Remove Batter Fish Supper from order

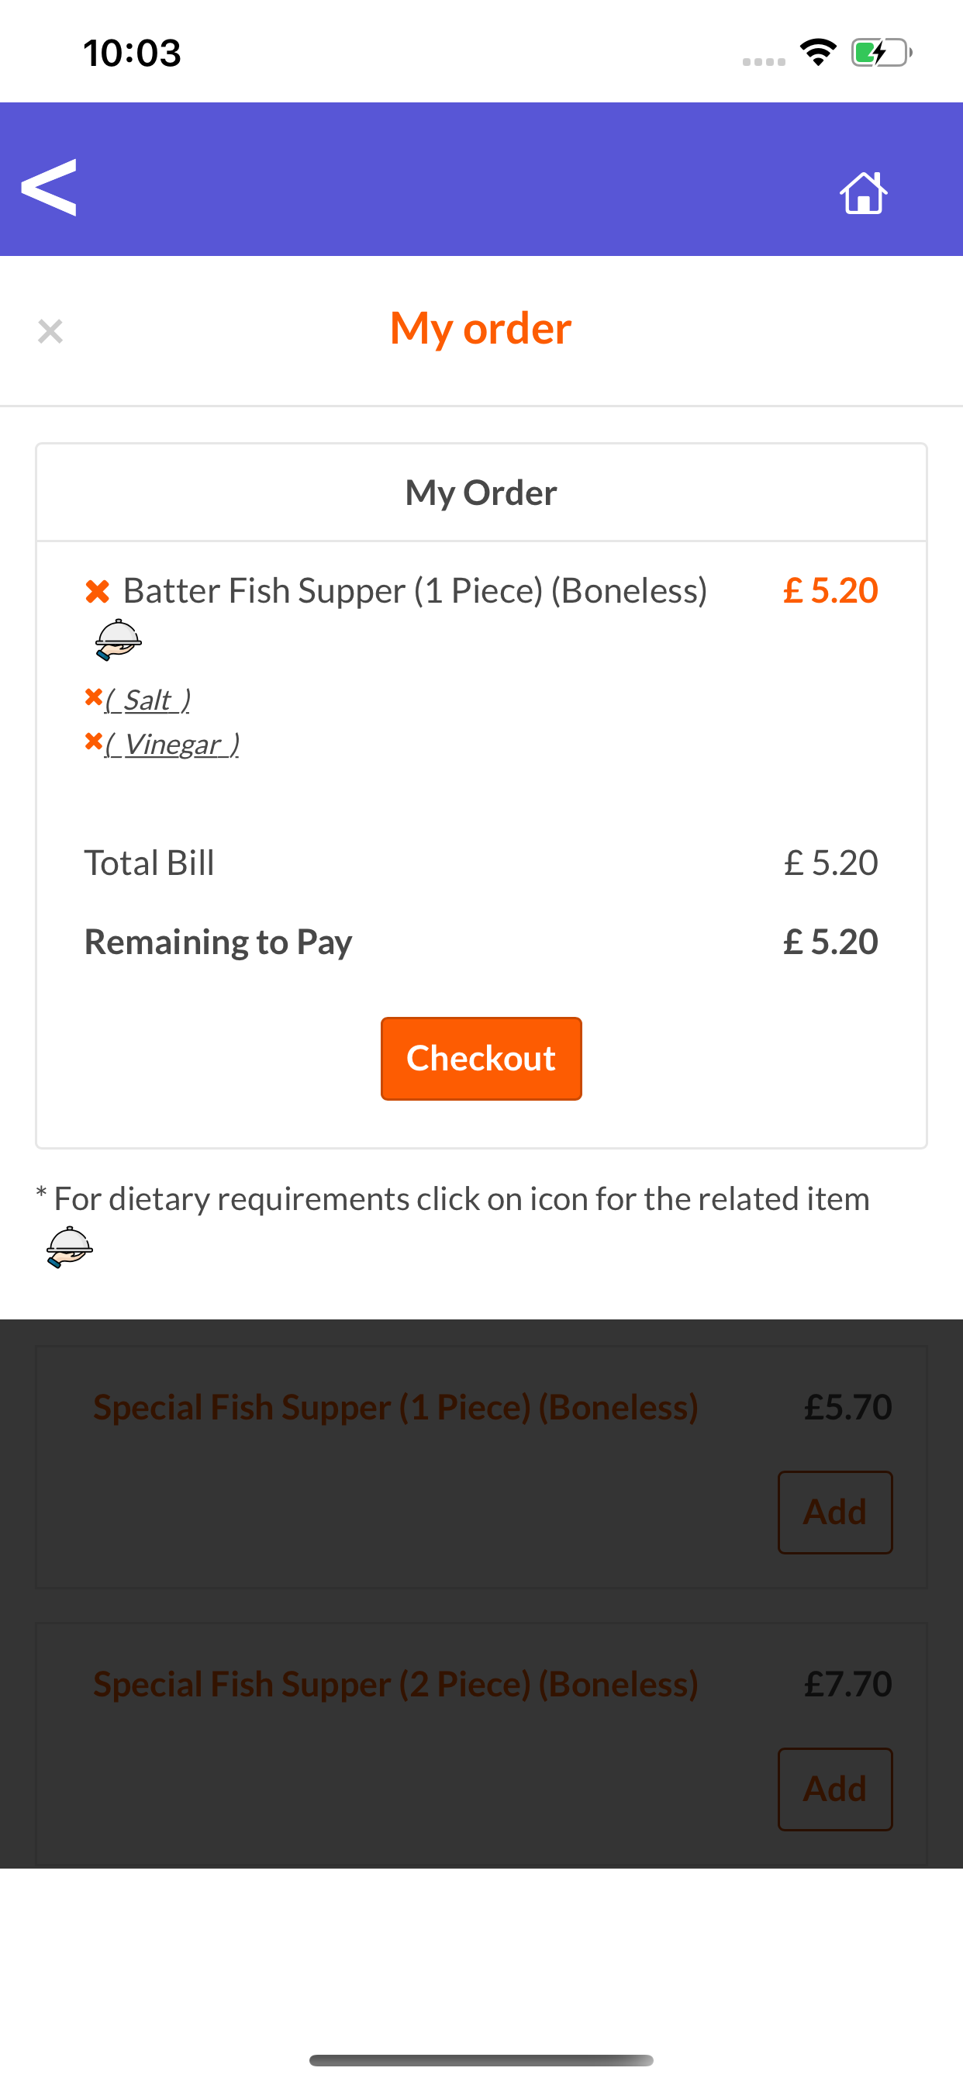98,592
